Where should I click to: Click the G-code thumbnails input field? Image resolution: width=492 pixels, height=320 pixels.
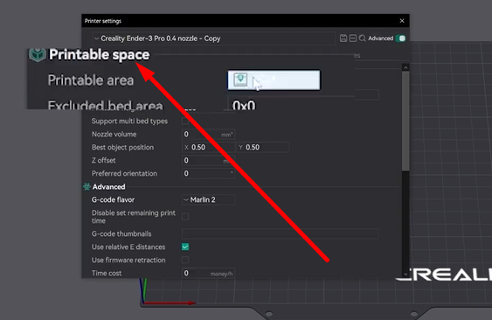(x=280, y=233)
